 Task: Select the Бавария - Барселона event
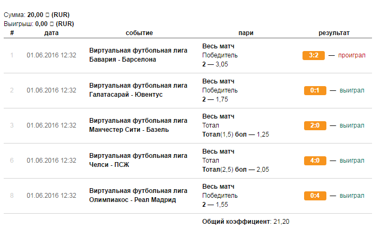(x=123, y=60)
